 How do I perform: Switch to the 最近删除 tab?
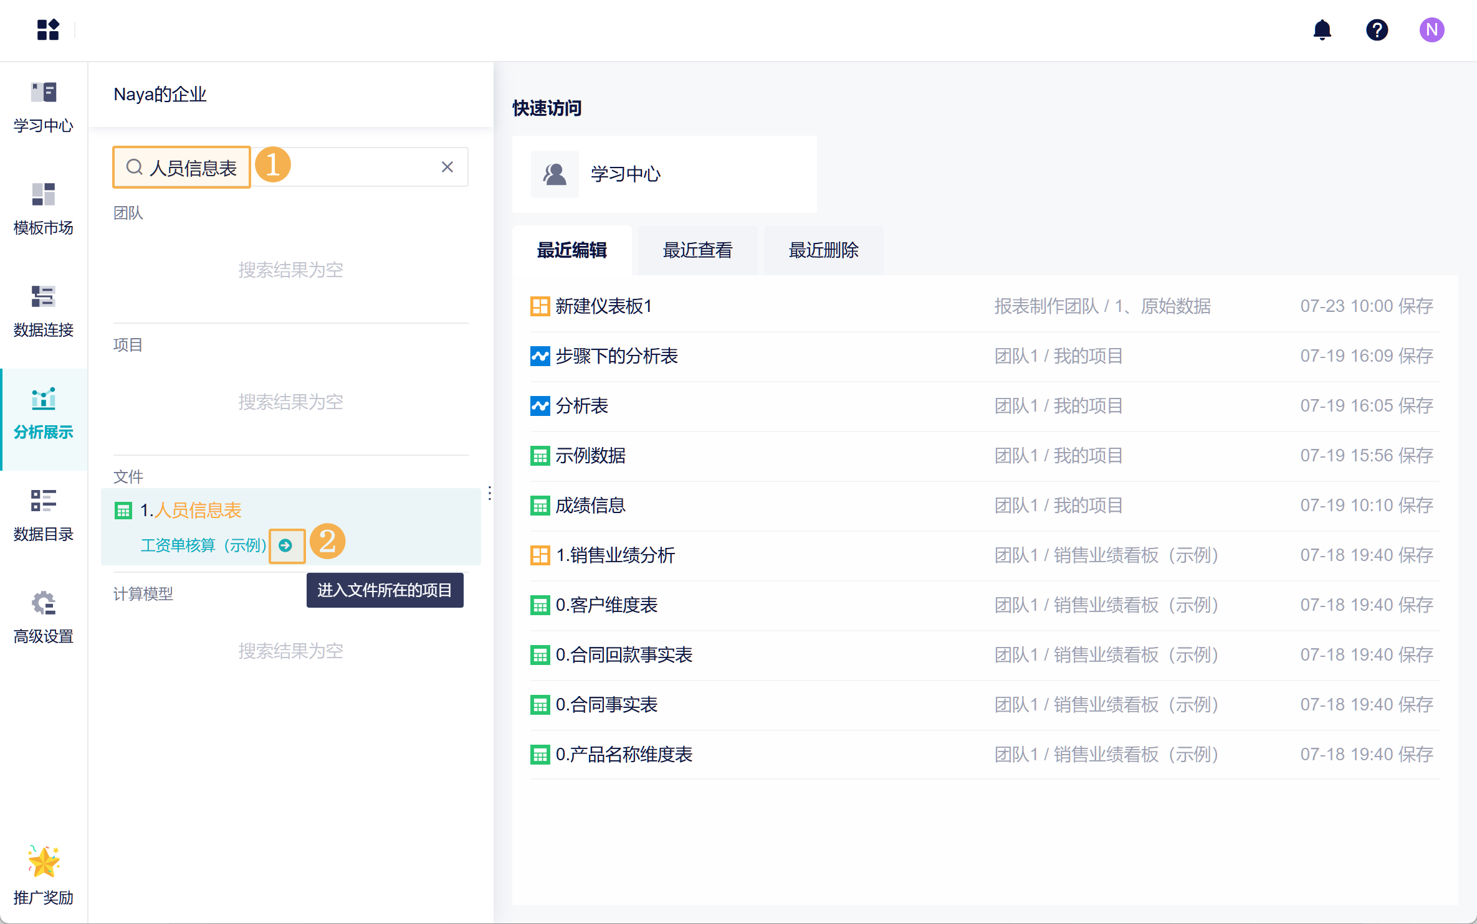pos(823,250)
